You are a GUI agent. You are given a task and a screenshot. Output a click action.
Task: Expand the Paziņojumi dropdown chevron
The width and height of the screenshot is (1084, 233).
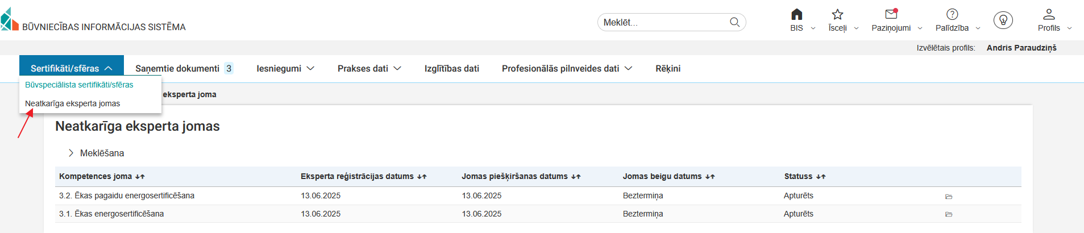coord(920,28)
